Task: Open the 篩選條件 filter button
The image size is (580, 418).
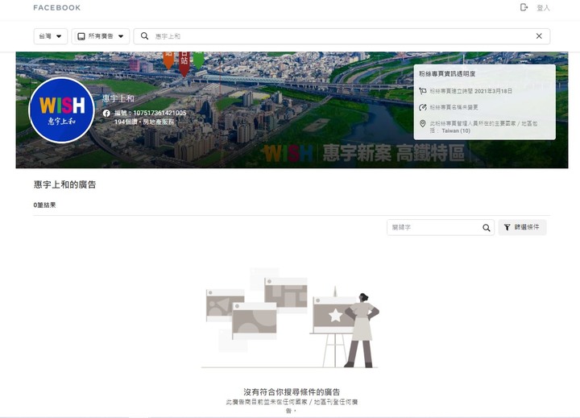Action: [x=522, y=227]
